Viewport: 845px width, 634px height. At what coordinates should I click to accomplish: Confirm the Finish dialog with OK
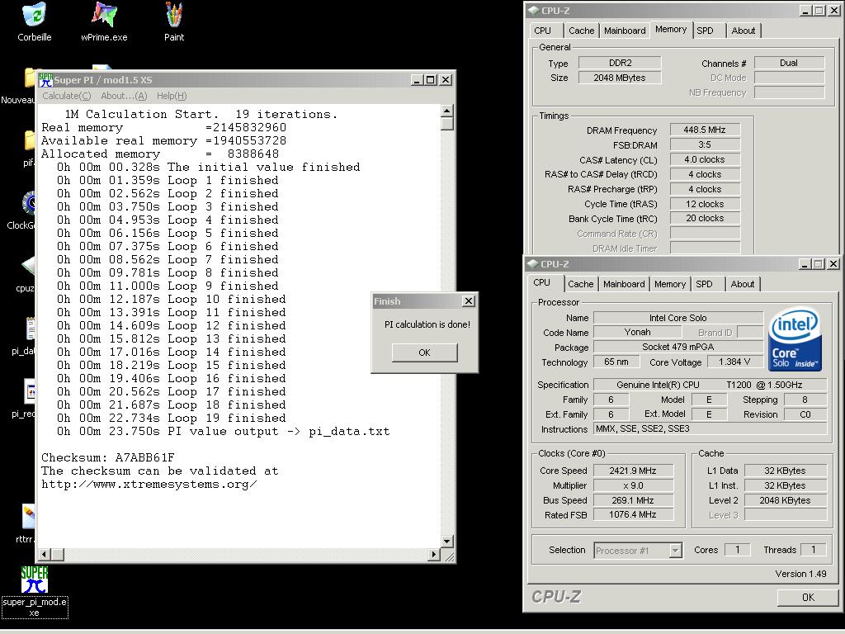pyautogui.click(x=425, y=352)
